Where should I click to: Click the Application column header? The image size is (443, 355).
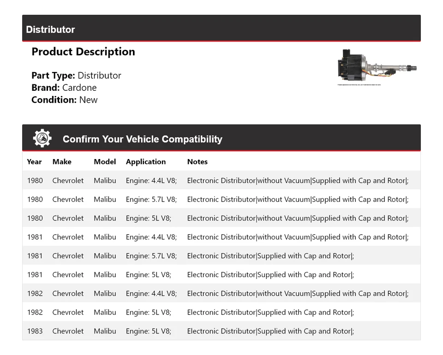click(145, 162)
